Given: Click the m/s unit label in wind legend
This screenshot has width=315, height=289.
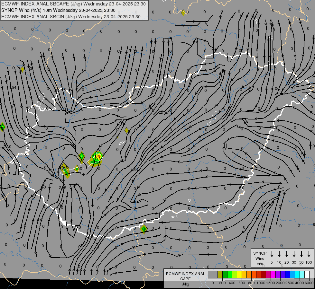Looking at the screenshot, I should 260,264.
